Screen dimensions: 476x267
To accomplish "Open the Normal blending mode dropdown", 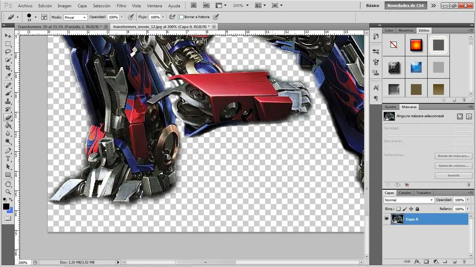I will click(409, 200).
